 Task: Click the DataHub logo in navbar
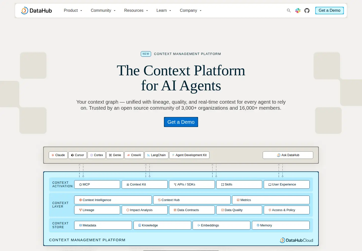36,11
